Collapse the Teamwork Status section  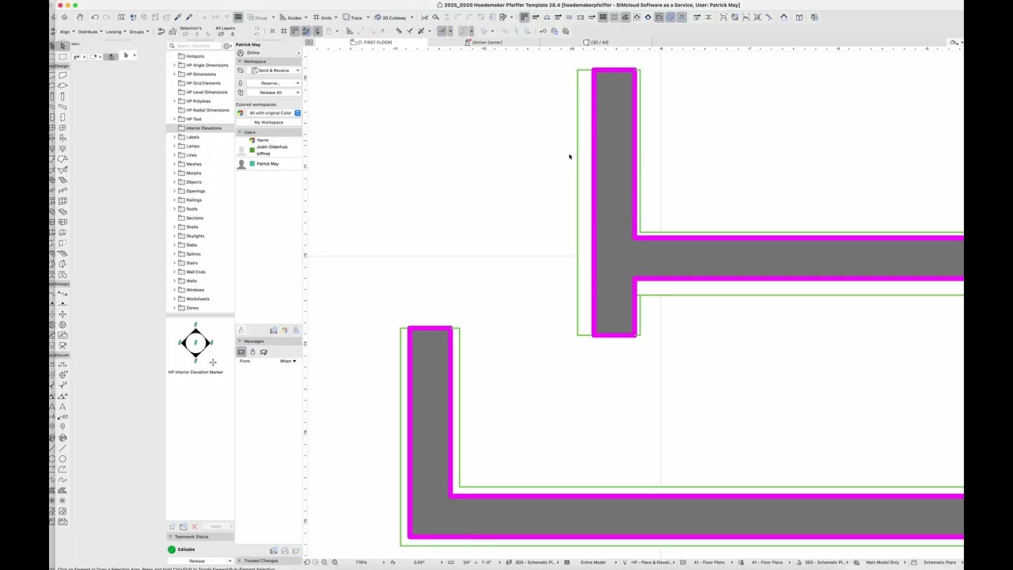(170, 537)
